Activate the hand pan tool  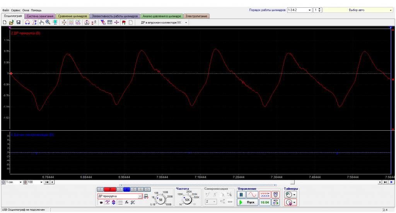[x=41, y=22]
